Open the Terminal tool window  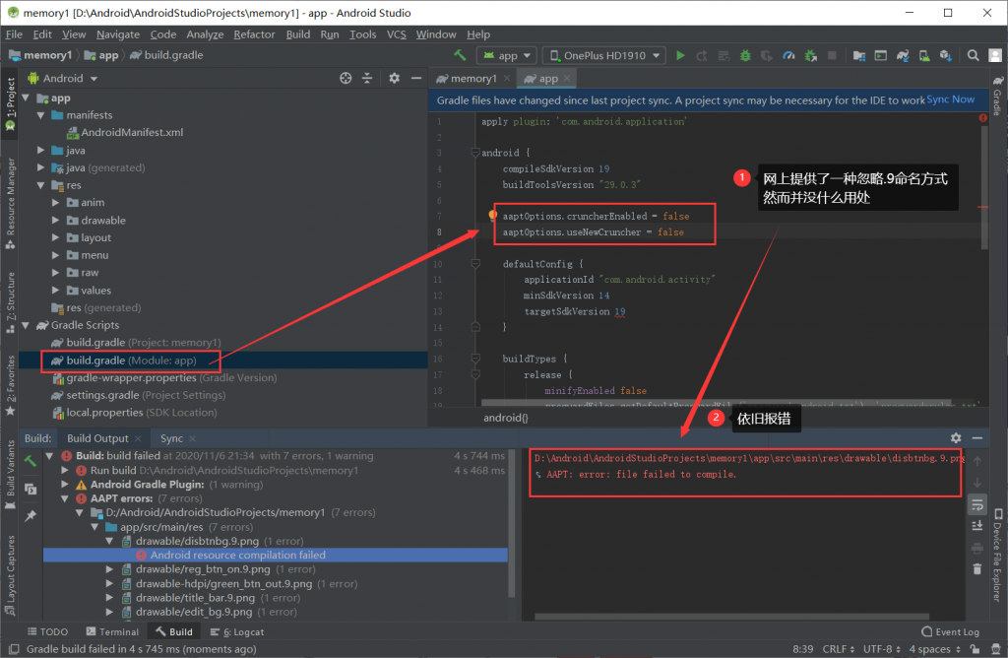pyautogui.click(x=112, y=631)
